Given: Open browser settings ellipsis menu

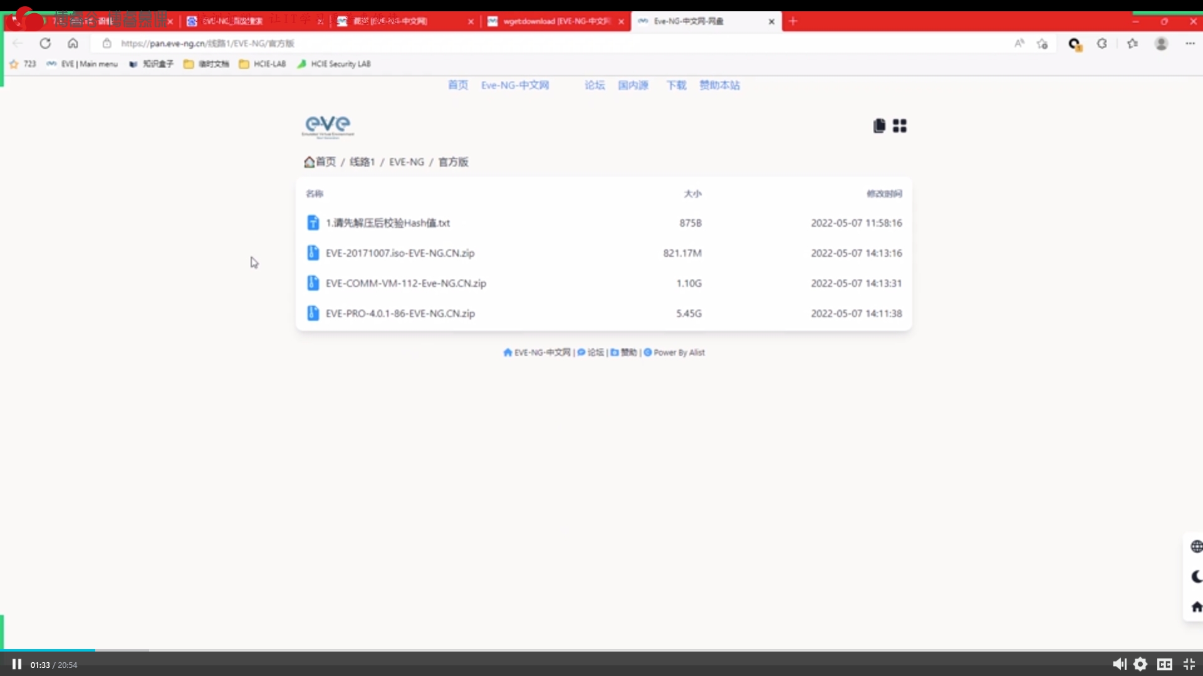Looking at the screenshot, I should (1190, 43).
